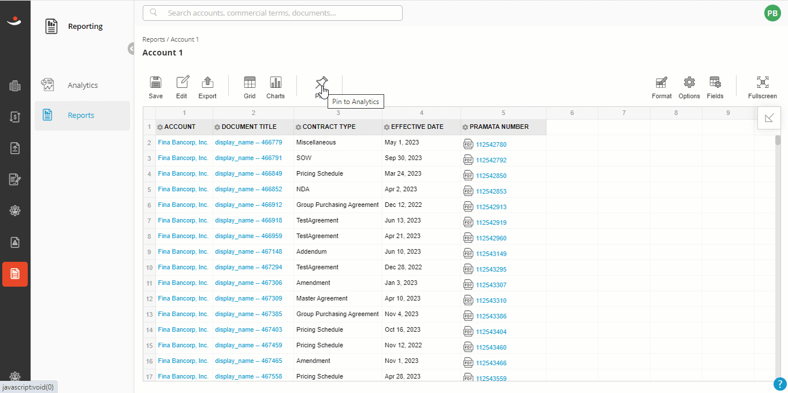The height and width of the screenshot is (393, 788).
Task: Click the PB user avatar
Action: pos(772,13)
